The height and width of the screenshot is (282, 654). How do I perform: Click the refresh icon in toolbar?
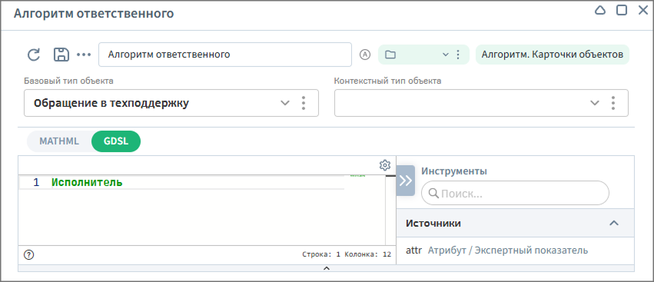(34, 55)
